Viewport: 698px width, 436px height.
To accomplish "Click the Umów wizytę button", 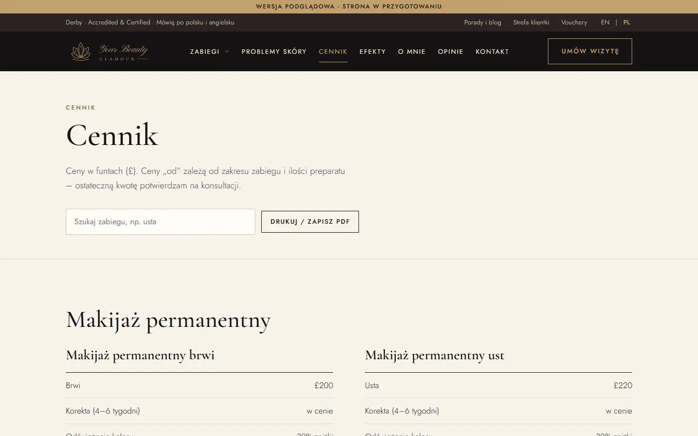I will 590,51.
